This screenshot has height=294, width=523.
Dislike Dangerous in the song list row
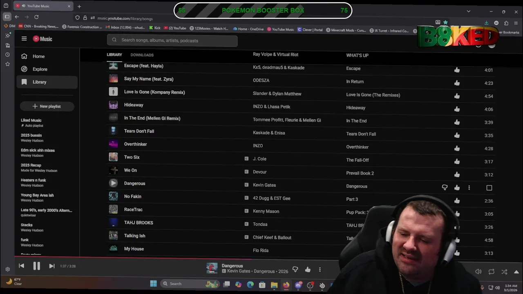445,187
